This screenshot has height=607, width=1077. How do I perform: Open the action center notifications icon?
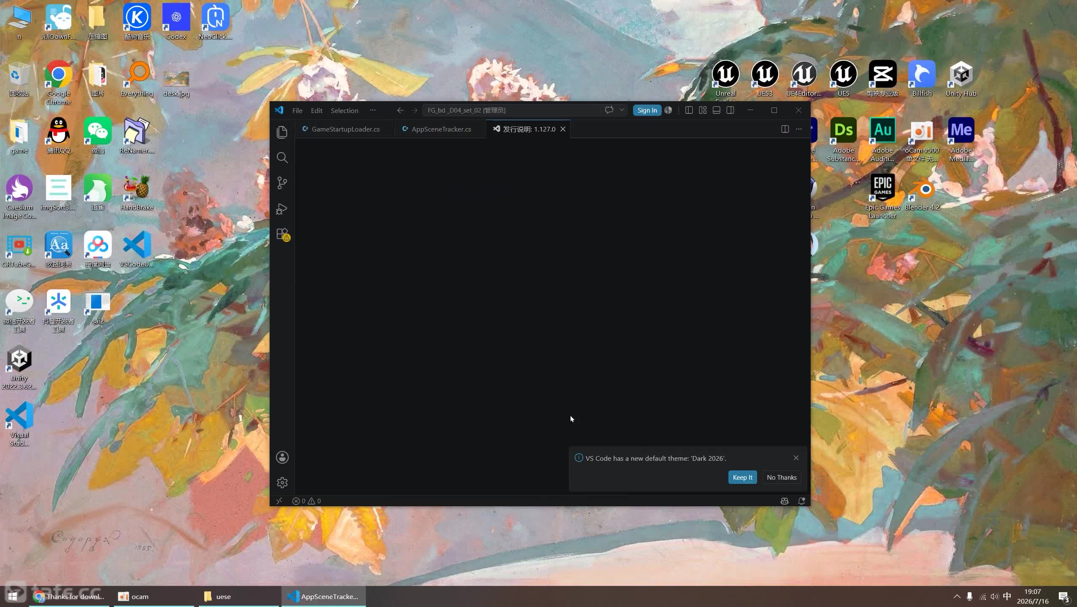click(x=1063, y=596)
